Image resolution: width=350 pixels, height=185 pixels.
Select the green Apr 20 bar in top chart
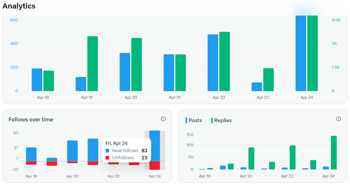[136, 64]
